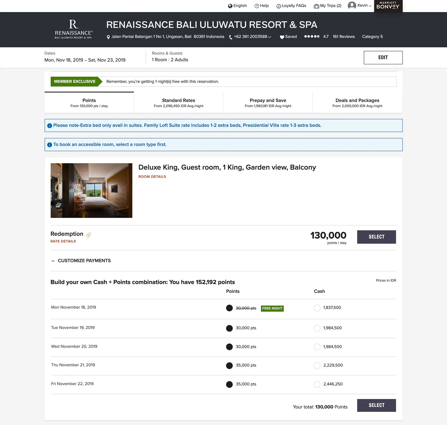Click the Help question mark icon
Viewport: 447px width, 425px height.
(257, 6)
